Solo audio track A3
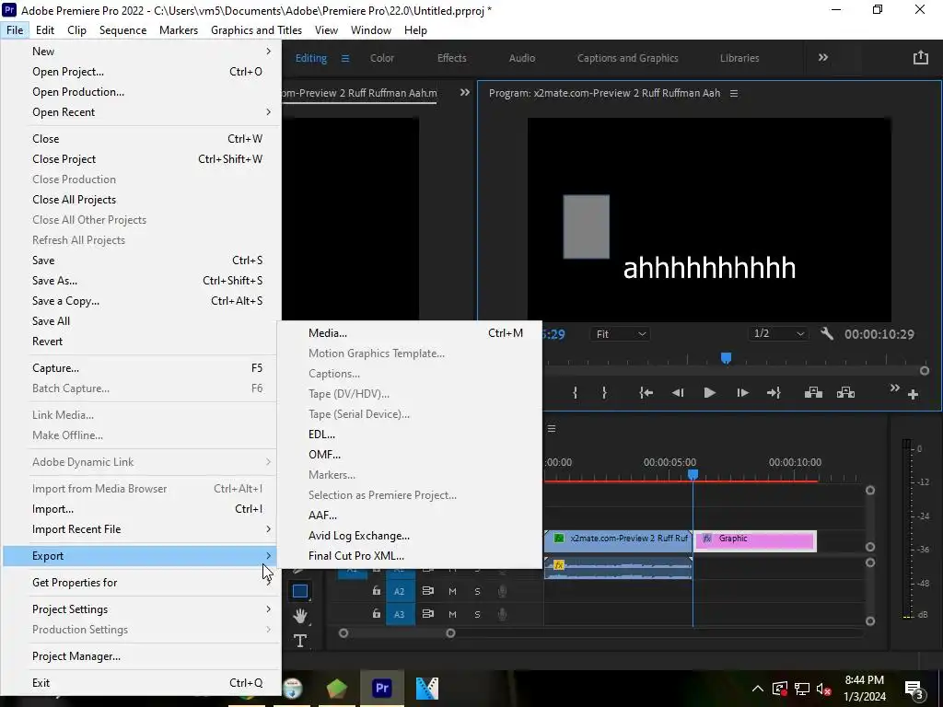The width and height of the screenshot is (943, 707). [478, 614]
